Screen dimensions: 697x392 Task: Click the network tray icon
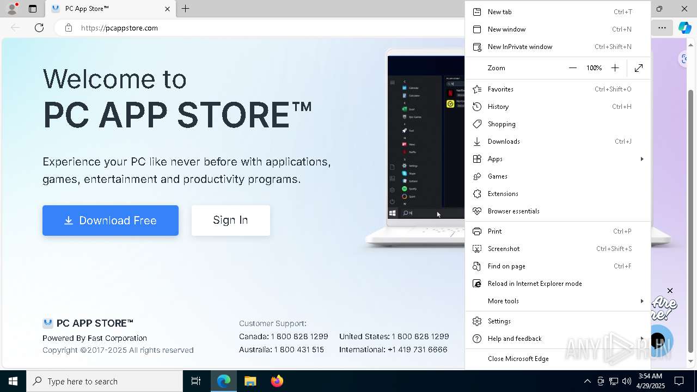(614, 381)
